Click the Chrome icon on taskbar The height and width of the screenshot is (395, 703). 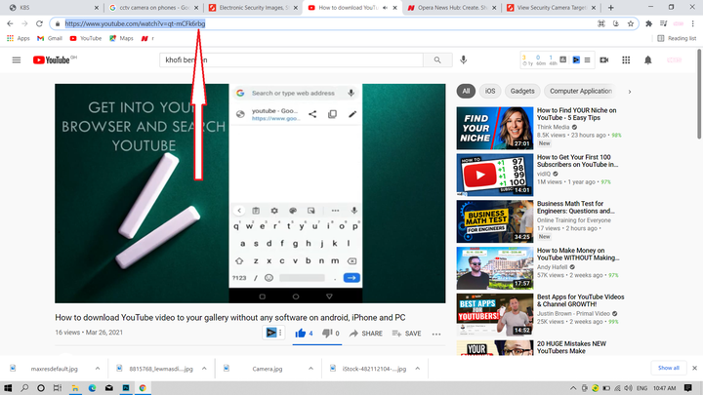[x=143, y=388]
